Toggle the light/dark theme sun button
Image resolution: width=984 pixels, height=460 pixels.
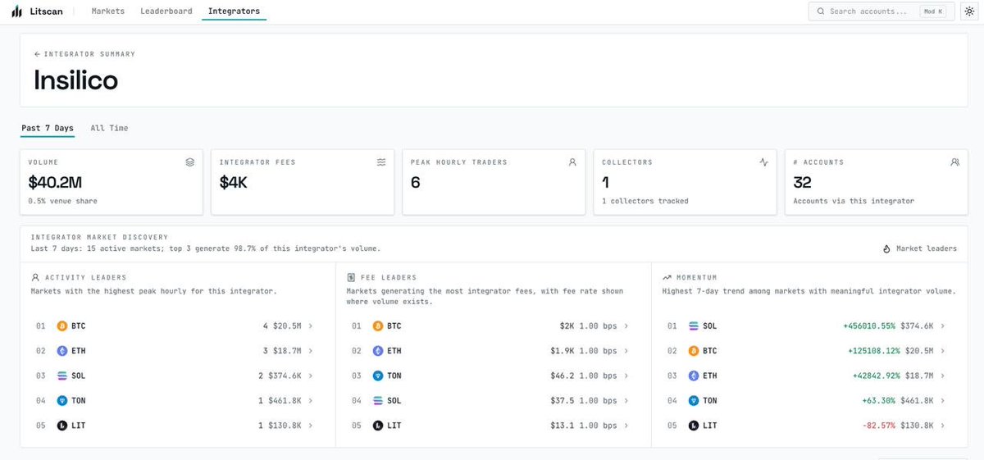[x=968, y=11]
